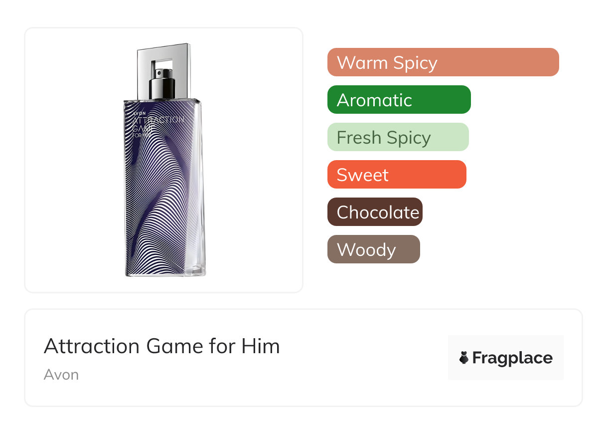Open the Attraction Game for Him title
This screenshot has height=431, width=607.
pyautogui.click(x=161, y=346)
